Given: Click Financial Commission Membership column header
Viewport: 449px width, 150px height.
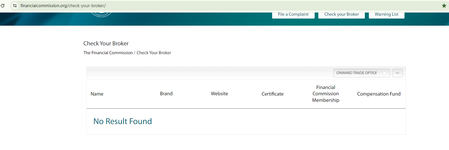Looking at the screenshot, I should (x=326, y=94).
